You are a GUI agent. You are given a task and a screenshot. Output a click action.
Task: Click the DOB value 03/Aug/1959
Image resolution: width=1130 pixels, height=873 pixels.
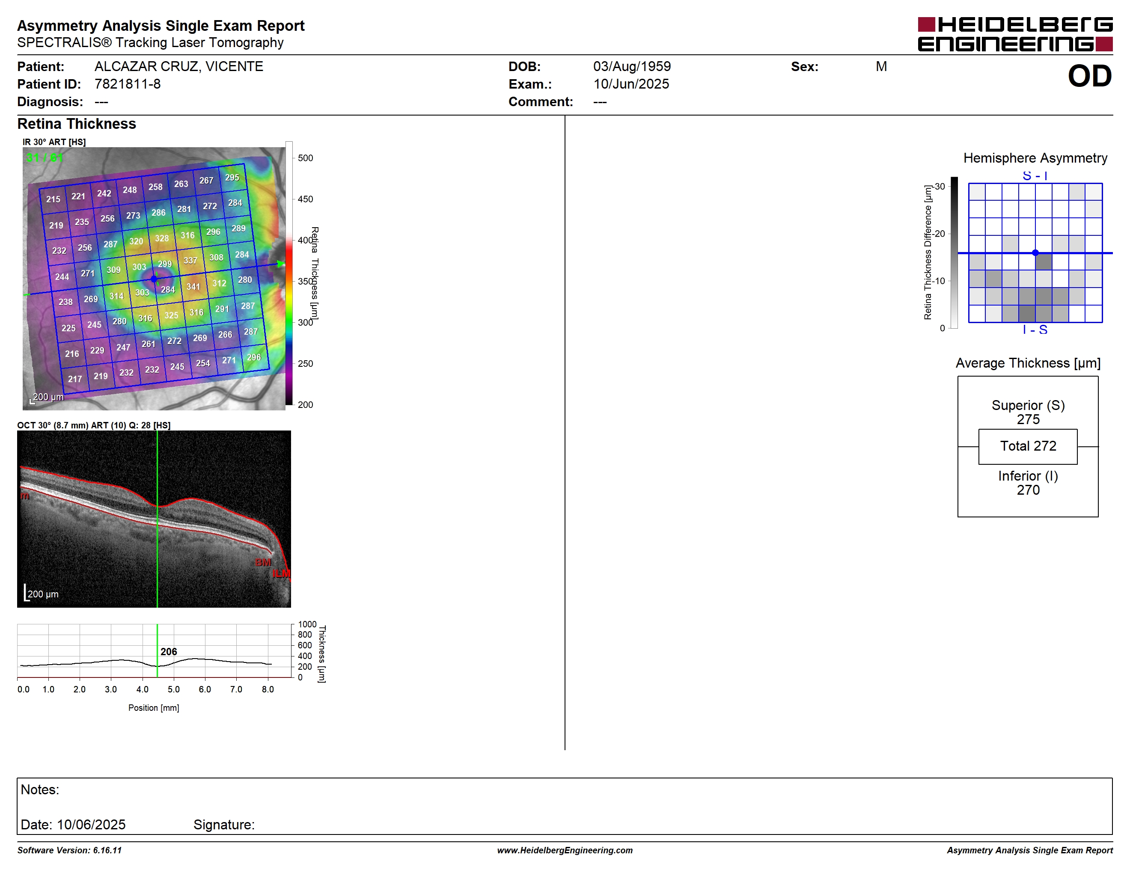coord(631,66)
